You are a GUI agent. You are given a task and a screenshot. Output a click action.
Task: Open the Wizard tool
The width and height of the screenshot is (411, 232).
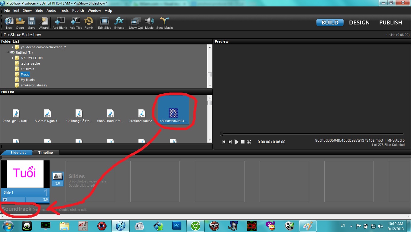pos(44,23)
